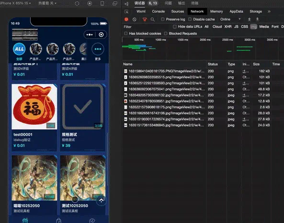
Task: Click the red record network log icon
Action: click(x=126, y=19)
